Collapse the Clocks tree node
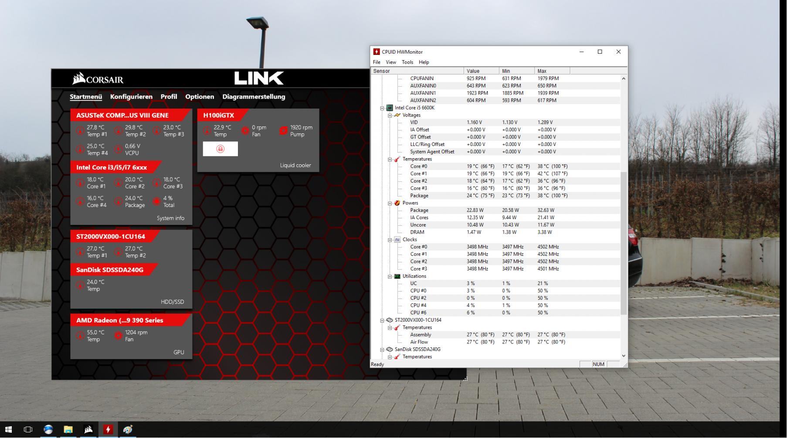This screenshot has height=438, width=787. (390, 240)
